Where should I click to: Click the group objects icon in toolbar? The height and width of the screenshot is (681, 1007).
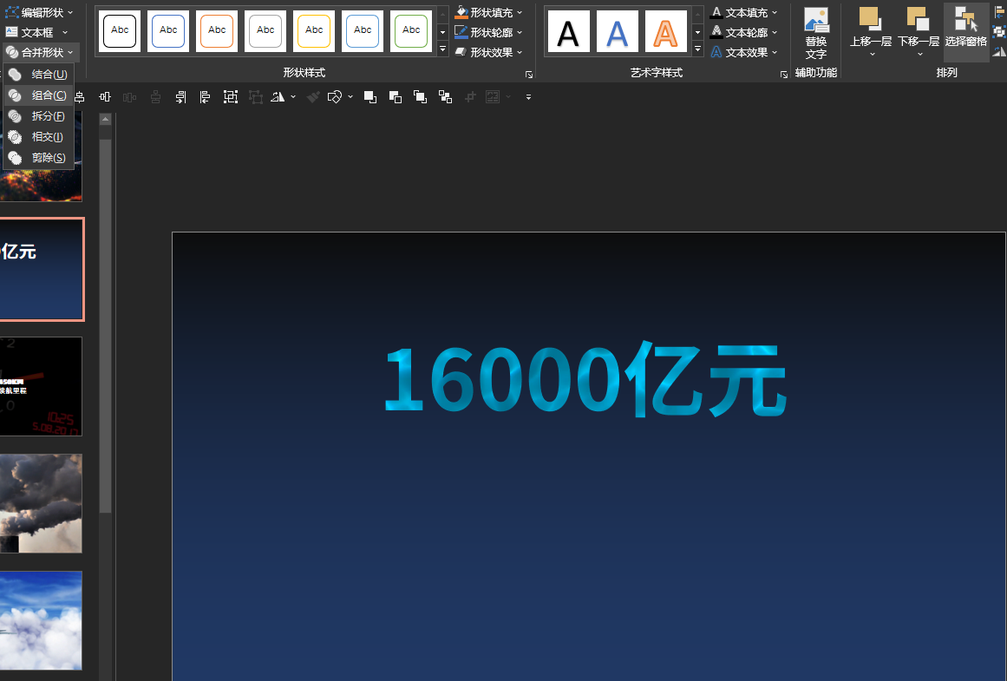(231, 97)
